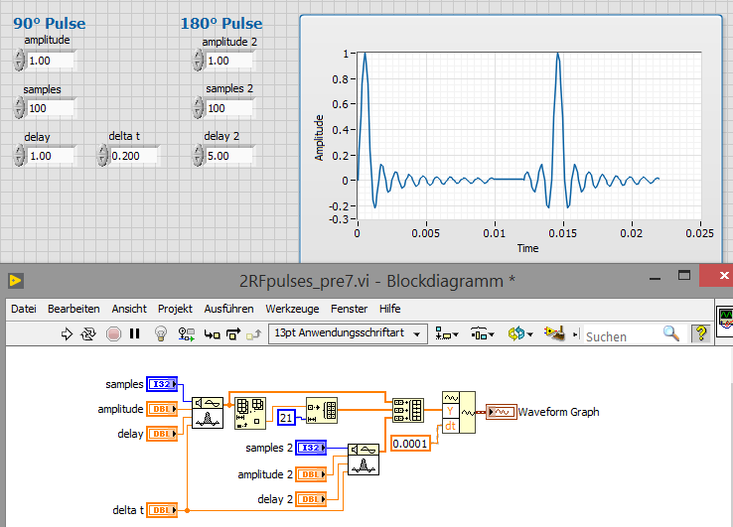Open the Projekt menu
This screenshot has width=733, height=527.
tap(175, 309)
